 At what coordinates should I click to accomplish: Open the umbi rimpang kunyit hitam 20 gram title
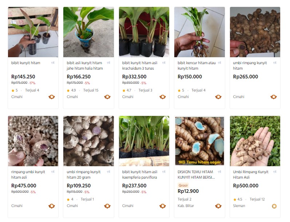(84, 175)
